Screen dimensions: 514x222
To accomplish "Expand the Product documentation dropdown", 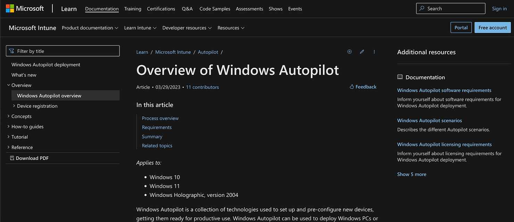I will pyautogui.click(x=90, y=28).
